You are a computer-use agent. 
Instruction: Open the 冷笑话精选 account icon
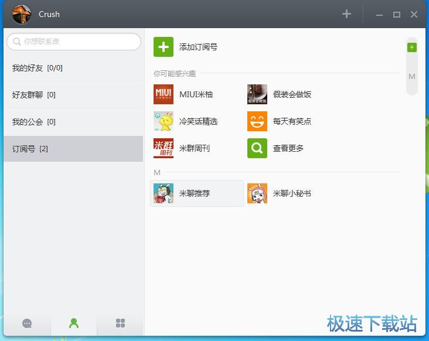click(x=164, y=121)
